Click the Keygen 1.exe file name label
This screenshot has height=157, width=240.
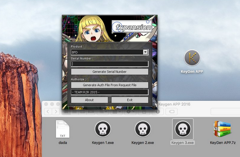coord(103,142)
